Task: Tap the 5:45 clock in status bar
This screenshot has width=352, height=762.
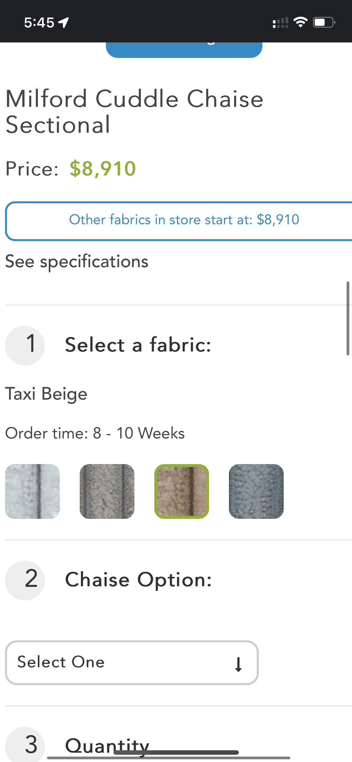Action: tap(39, 23)
